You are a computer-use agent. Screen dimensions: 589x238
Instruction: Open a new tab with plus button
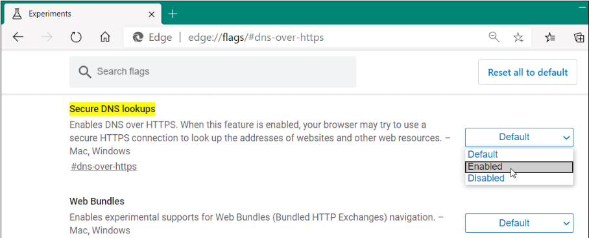tap(173, 14)
